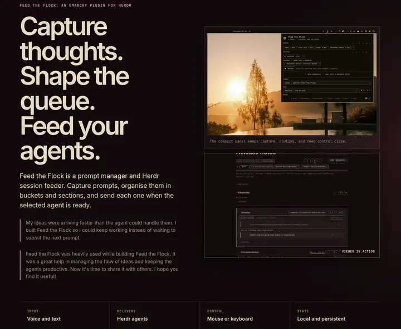The height and width of the screenshot is (329, 401).
Task: Click '+ Add note' inside the Review section
Action: click(x=244, y=242)
